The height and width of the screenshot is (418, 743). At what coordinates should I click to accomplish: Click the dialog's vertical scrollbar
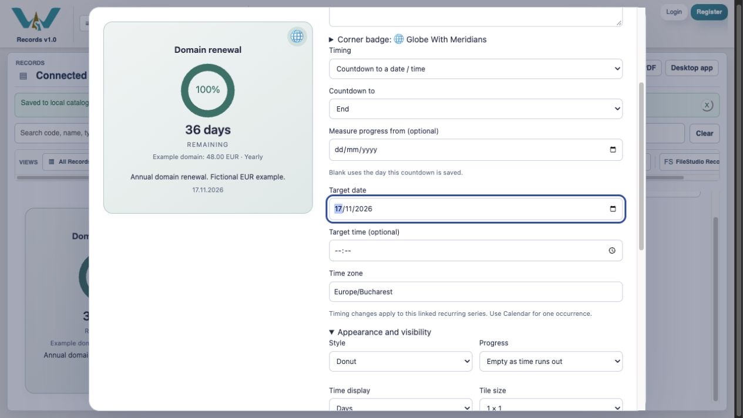click(641, 166)
